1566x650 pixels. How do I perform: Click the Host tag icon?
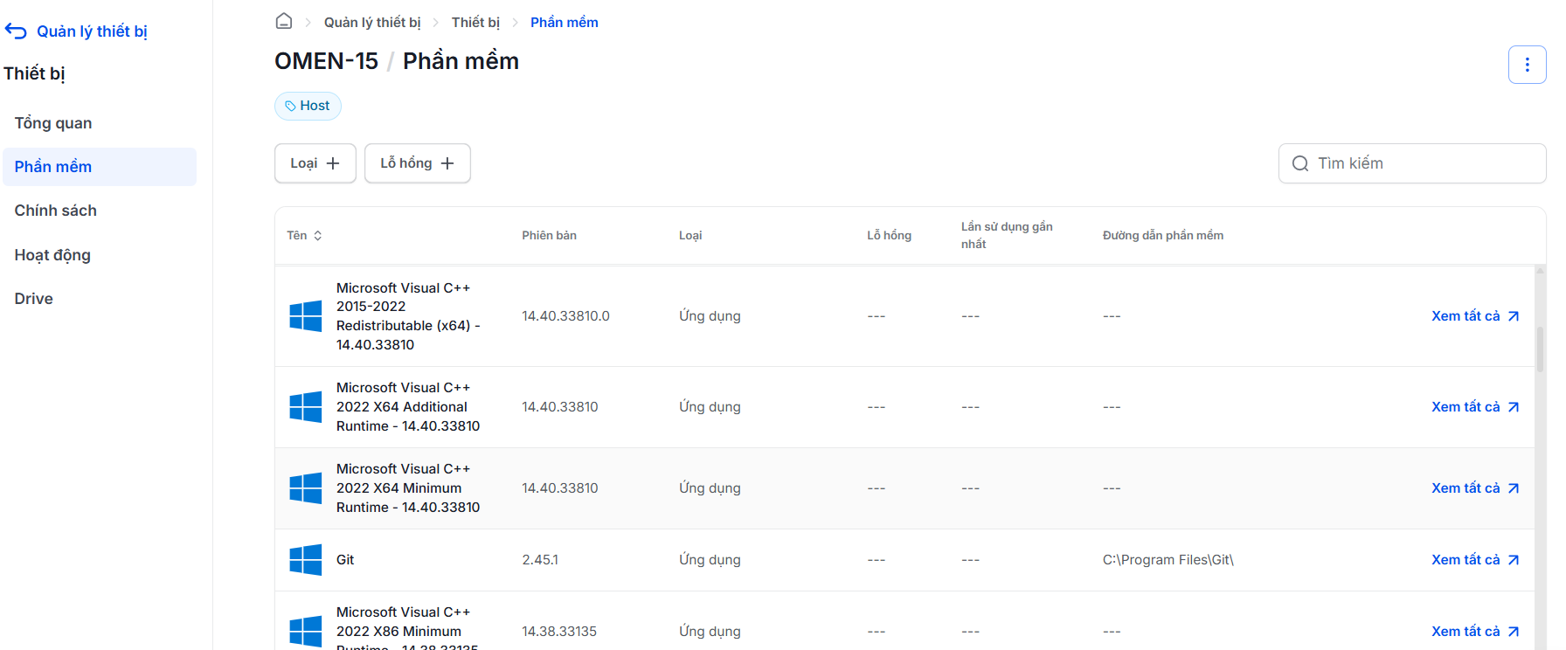click(290, 106)
